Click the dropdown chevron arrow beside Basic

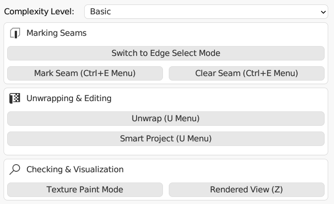tap(324, 12)
